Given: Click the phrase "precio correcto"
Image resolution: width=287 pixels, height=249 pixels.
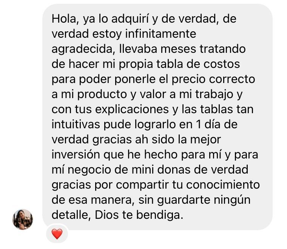Looking at the screenshot, I should pos(213,80).
